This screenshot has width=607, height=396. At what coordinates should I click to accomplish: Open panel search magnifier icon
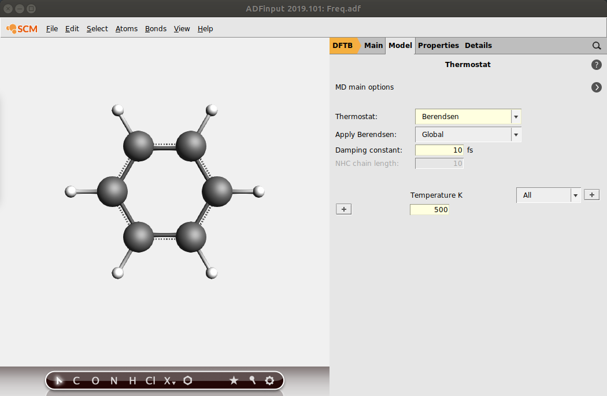tap(597, 46)
